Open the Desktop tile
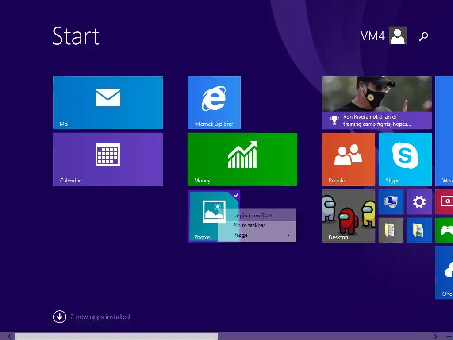 [x=349, y=216]
